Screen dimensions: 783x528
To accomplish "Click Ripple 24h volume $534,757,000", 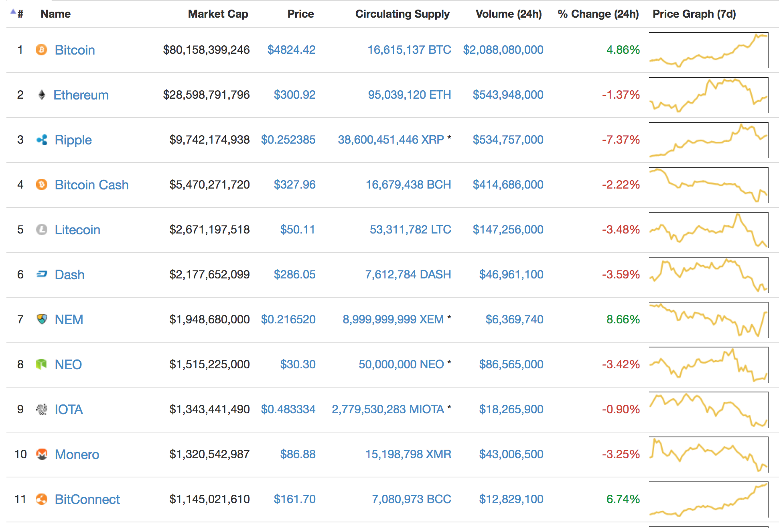I will 508,140.
